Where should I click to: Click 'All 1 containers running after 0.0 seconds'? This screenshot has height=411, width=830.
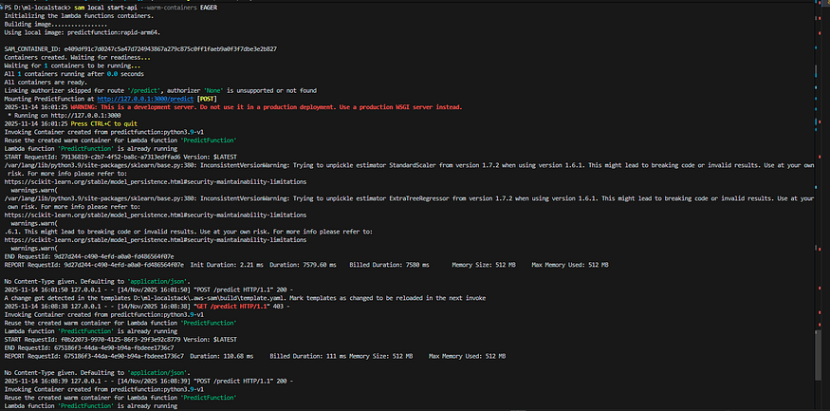(x=74, y=74)
